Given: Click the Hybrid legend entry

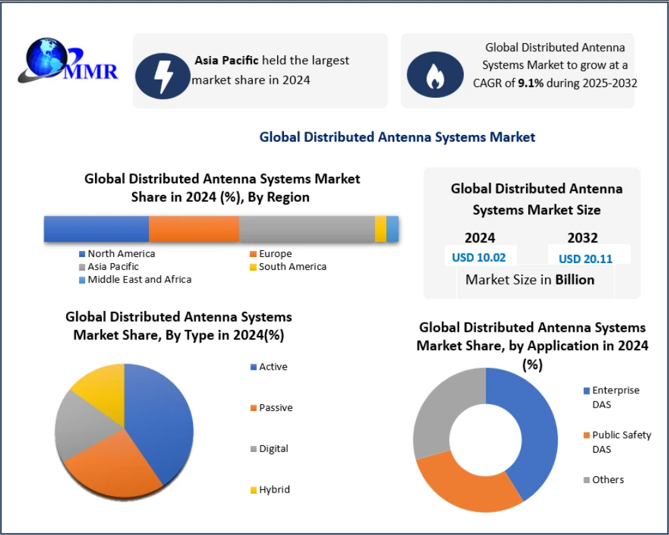Looking at the screenshot, I should [x=269, y=490].
